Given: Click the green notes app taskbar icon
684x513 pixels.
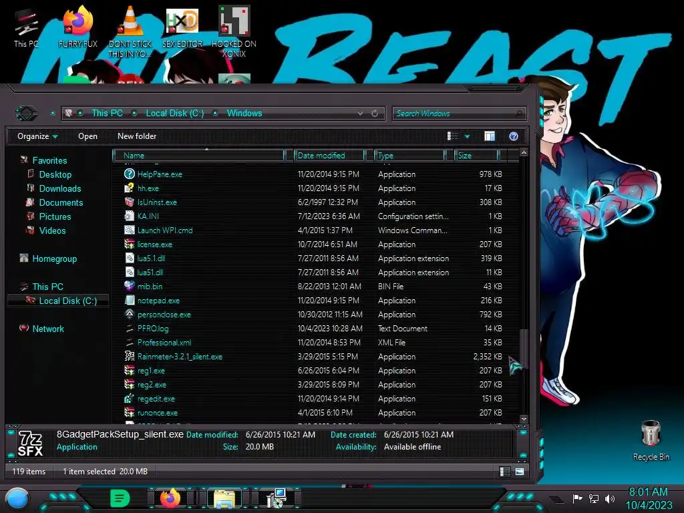Looking at the screenshot, I should [120, 498].
